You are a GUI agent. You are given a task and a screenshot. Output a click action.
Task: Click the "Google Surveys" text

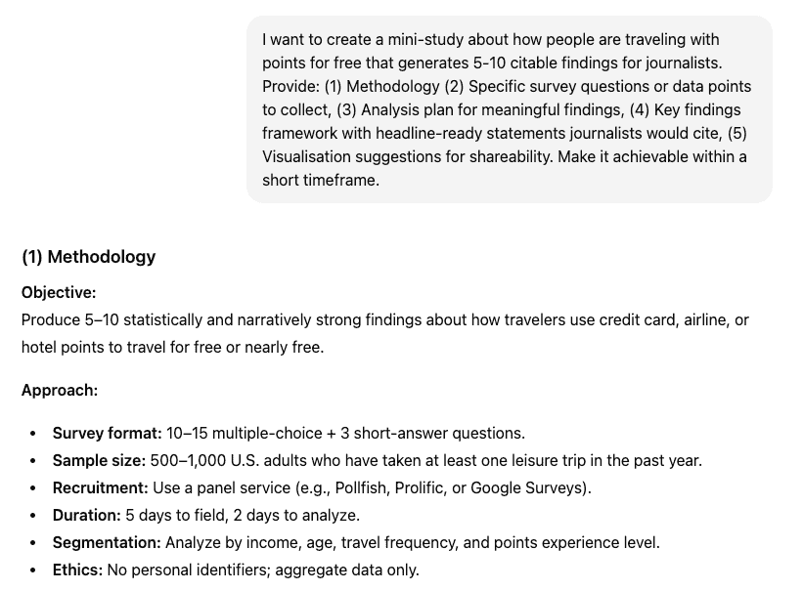point(527,487)
